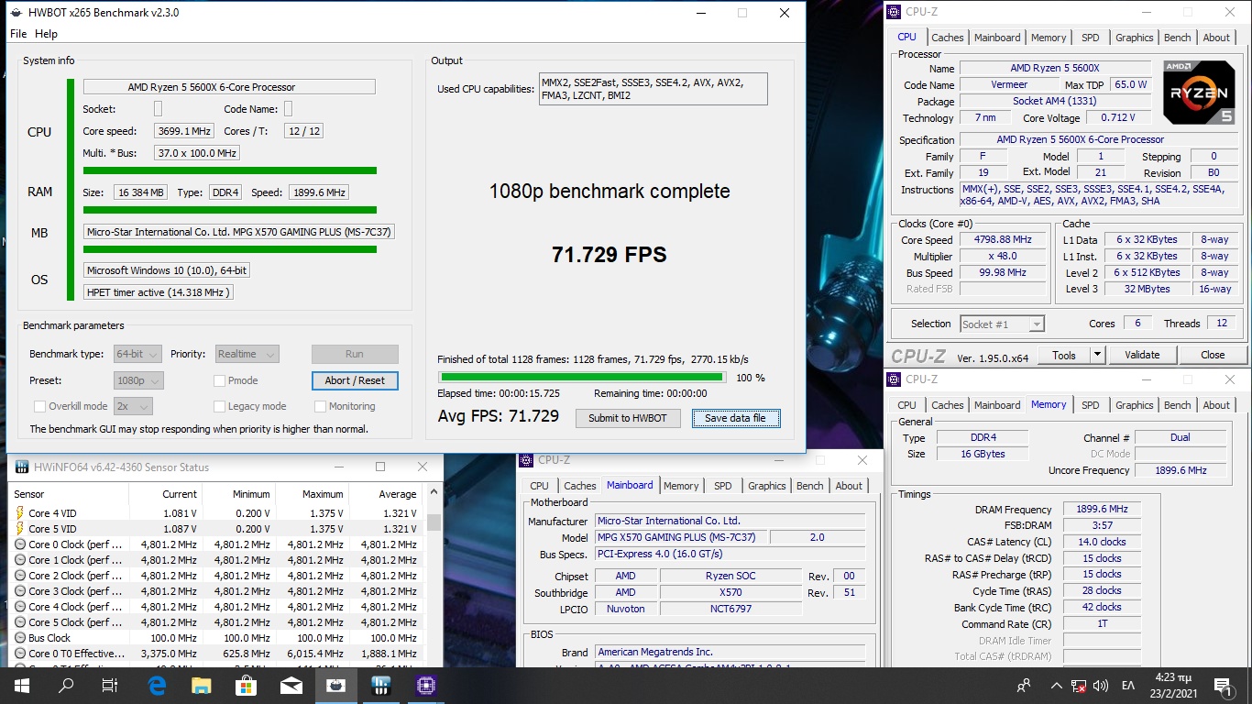The width and height of the screenshot is (1252, 704).
Task: Click the ΕΛ language indicator
Action: pyautogui.click(x=1128, y=686)
